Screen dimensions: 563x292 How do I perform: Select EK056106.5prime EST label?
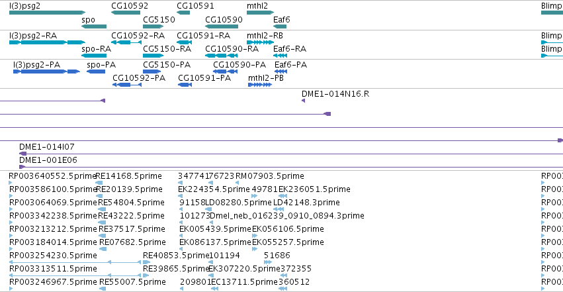click(288, 229)
